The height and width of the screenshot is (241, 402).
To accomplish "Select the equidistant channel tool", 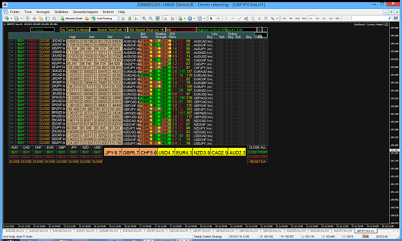I will (x=246, y=19).
